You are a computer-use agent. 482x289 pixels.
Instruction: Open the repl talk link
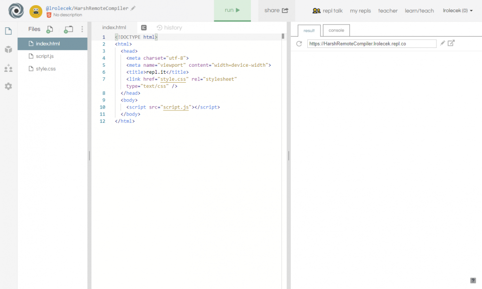[328, 10]
